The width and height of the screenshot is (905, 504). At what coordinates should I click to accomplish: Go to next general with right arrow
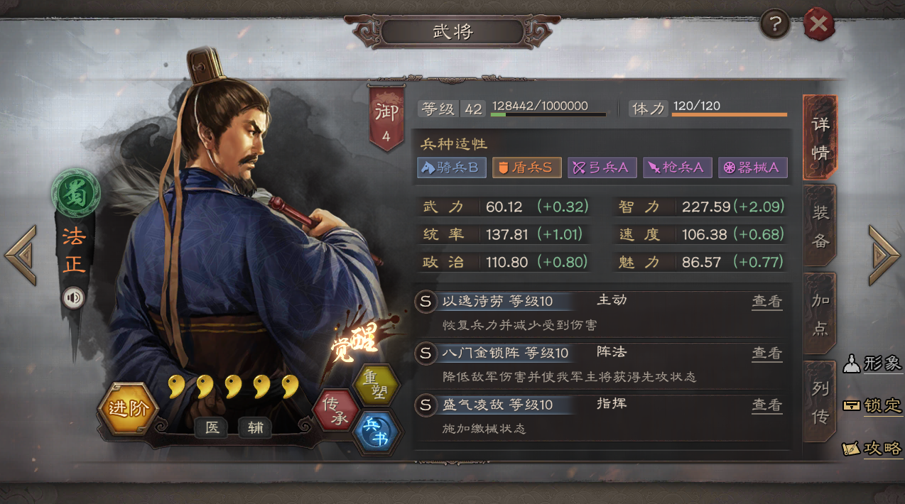[x=884, y=255]
